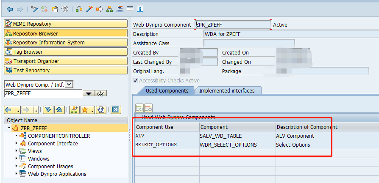Click the 'Description of Component' column header
379x183 pixels.
pos(327,127)
